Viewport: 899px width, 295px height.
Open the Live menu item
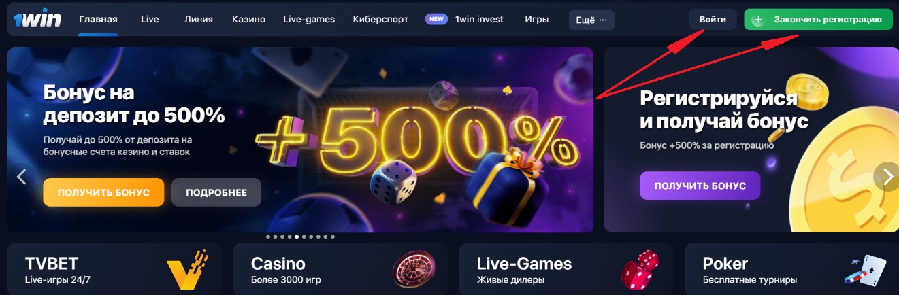coord(150,19)
